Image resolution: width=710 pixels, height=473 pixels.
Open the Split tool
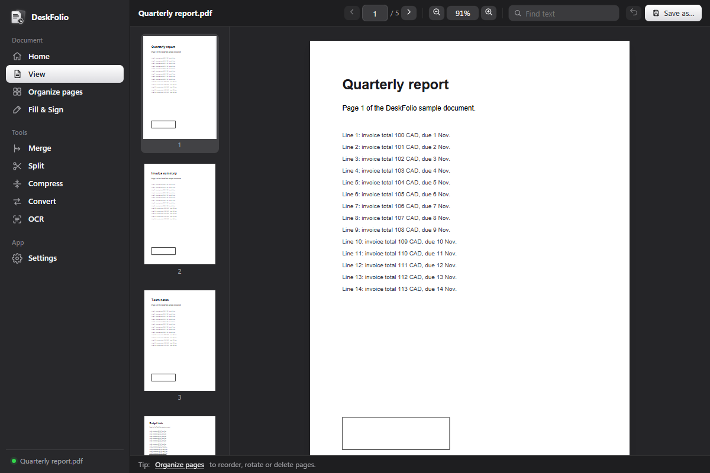pos(64,166)
